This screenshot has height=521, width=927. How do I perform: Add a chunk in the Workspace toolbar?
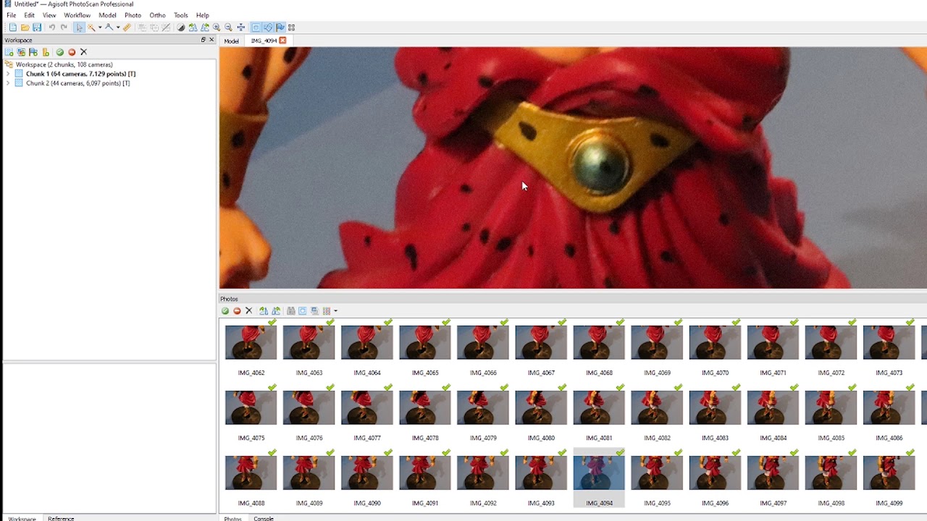[9, 52]
